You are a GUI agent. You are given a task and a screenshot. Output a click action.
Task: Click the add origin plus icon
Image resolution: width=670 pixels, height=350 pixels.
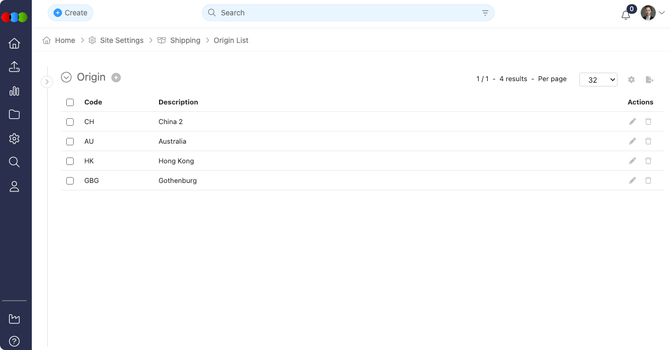click(116, 77)
